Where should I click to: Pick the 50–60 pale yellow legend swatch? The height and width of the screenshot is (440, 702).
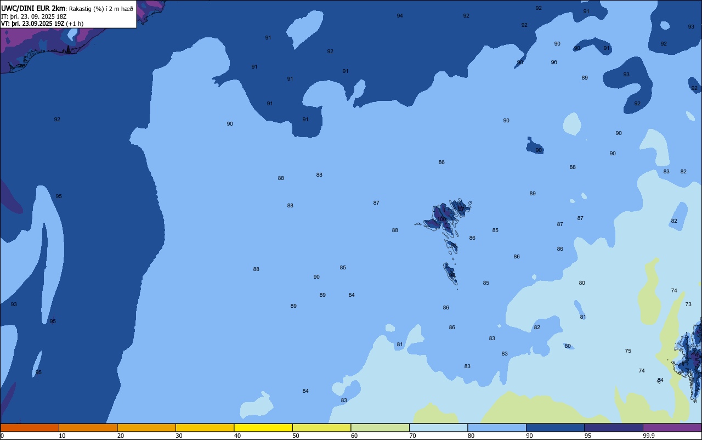[321, 427]
